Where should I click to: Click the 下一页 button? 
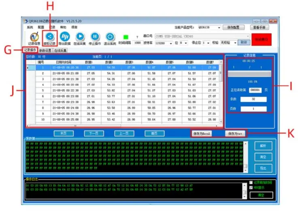pos(94,133)
